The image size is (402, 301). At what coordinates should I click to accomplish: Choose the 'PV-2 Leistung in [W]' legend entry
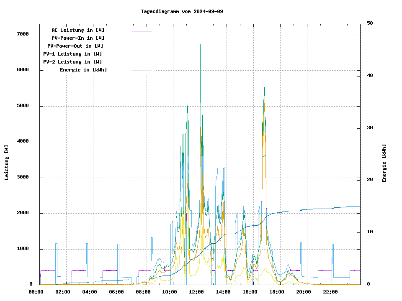[x=72, y=62]
